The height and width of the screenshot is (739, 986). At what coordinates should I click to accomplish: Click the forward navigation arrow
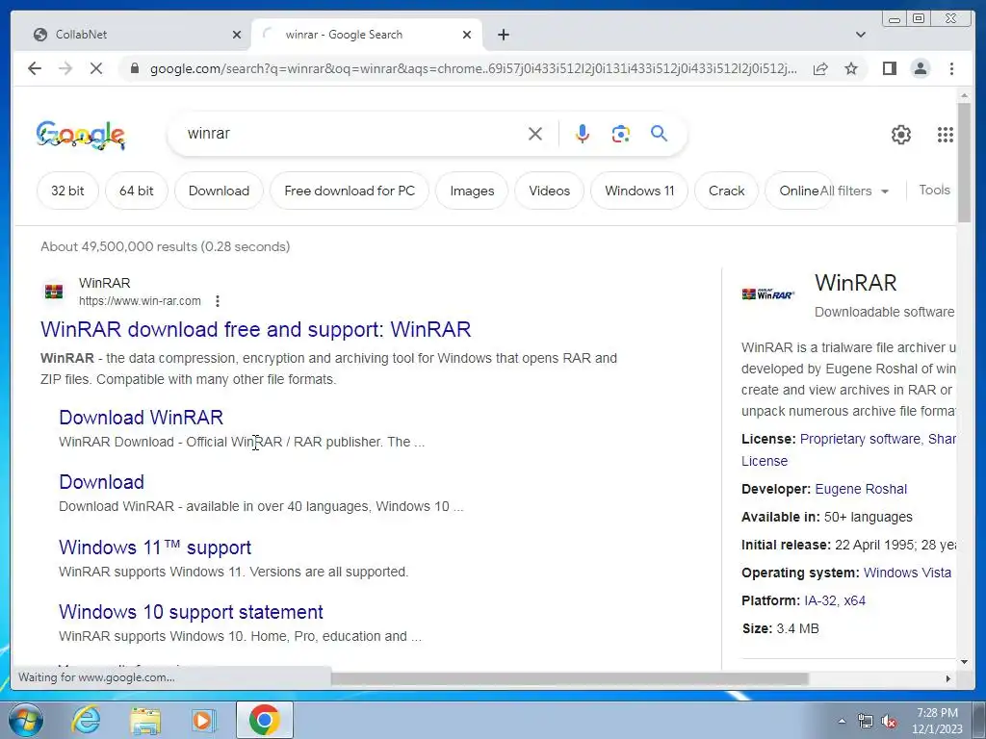(x=65, y=68)
